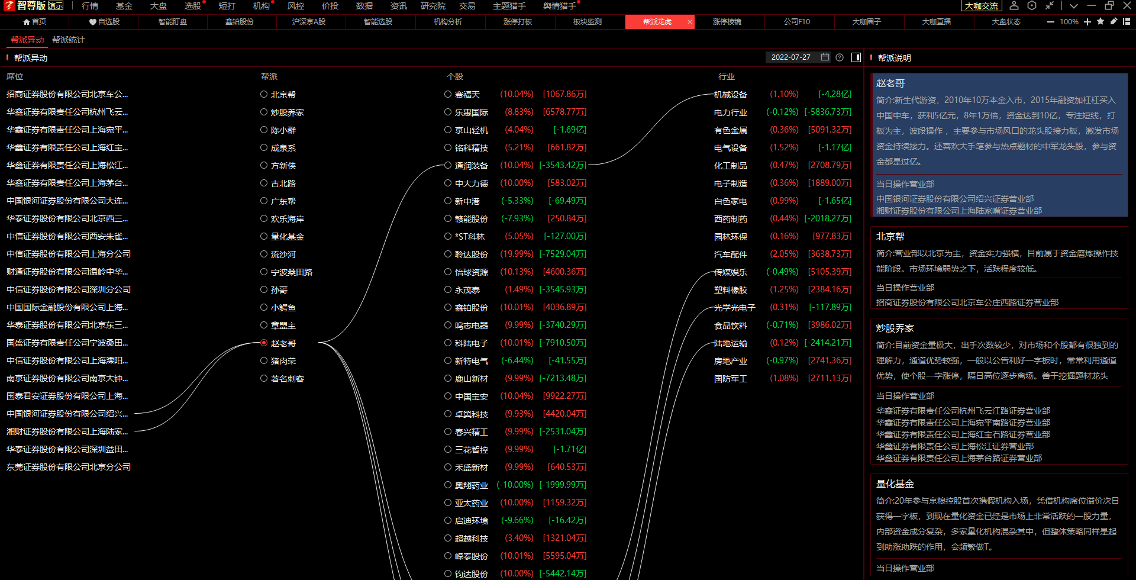Select the 赛福天 stock radio button
The height and width of the screenshot is (580, 1136).
[x=448, y=94]
